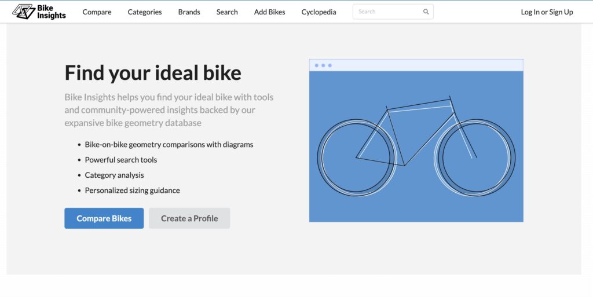Click the Compare Bikes button
The height and width of the screenshot is (297, 593).
tap(104, 218)
